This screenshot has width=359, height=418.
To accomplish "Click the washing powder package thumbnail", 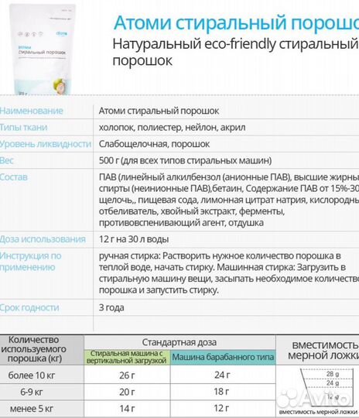I will click(42, 50).
